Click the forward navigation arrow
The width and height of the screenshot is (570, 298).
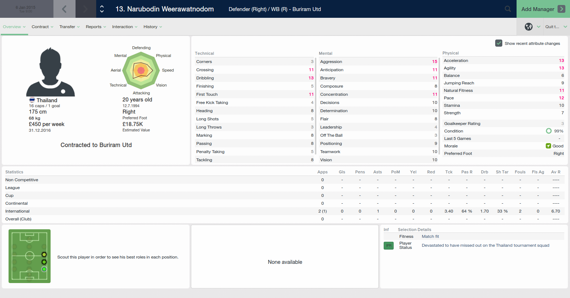click(x=85, y=9)
